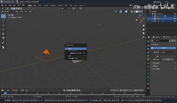Open the Particles properties tab

[x=148, y=70]
